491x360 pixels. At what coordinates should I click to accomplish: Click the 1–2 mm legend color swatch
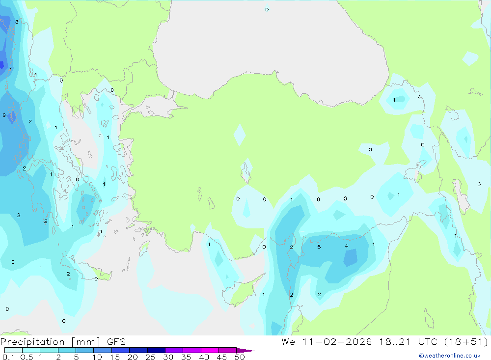click(49, 350)
